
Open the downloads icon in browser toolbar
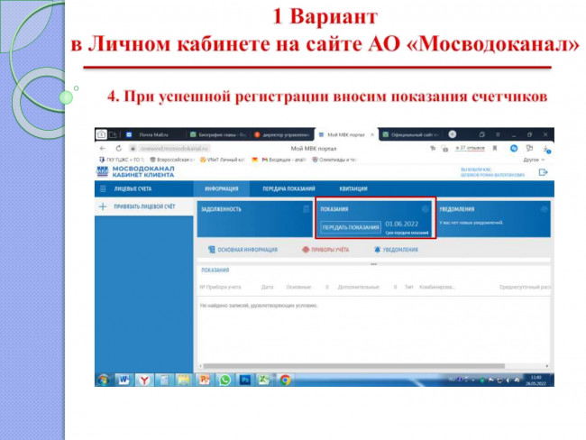coord(546,149)
